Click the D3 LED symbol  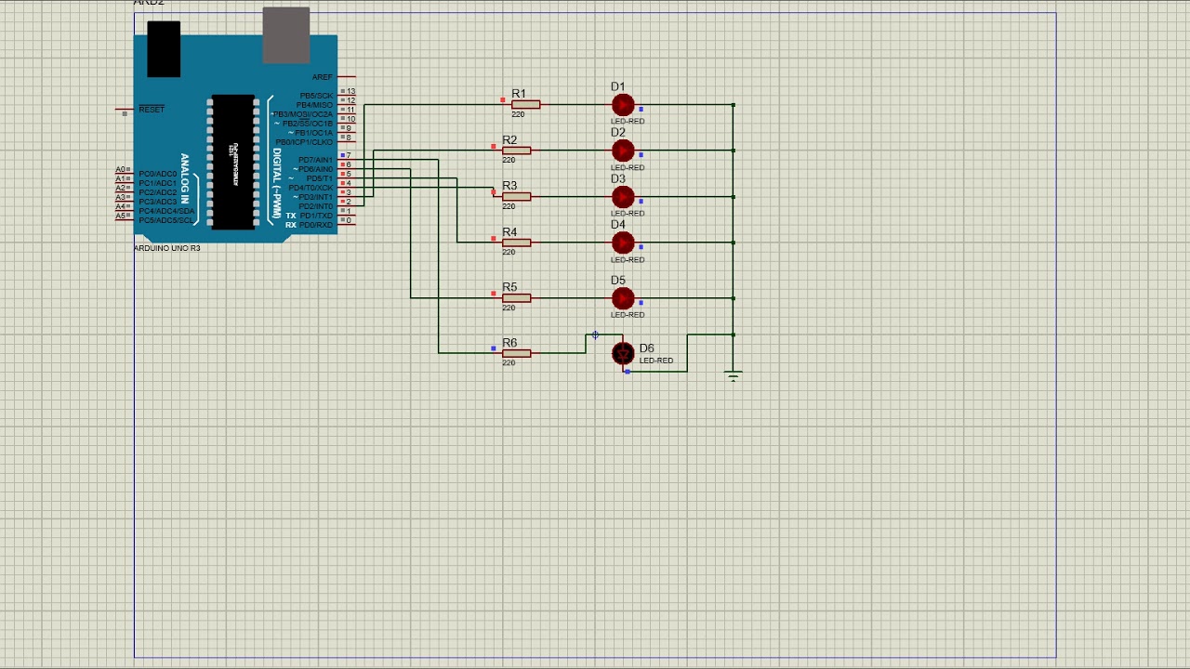(623, 197)
